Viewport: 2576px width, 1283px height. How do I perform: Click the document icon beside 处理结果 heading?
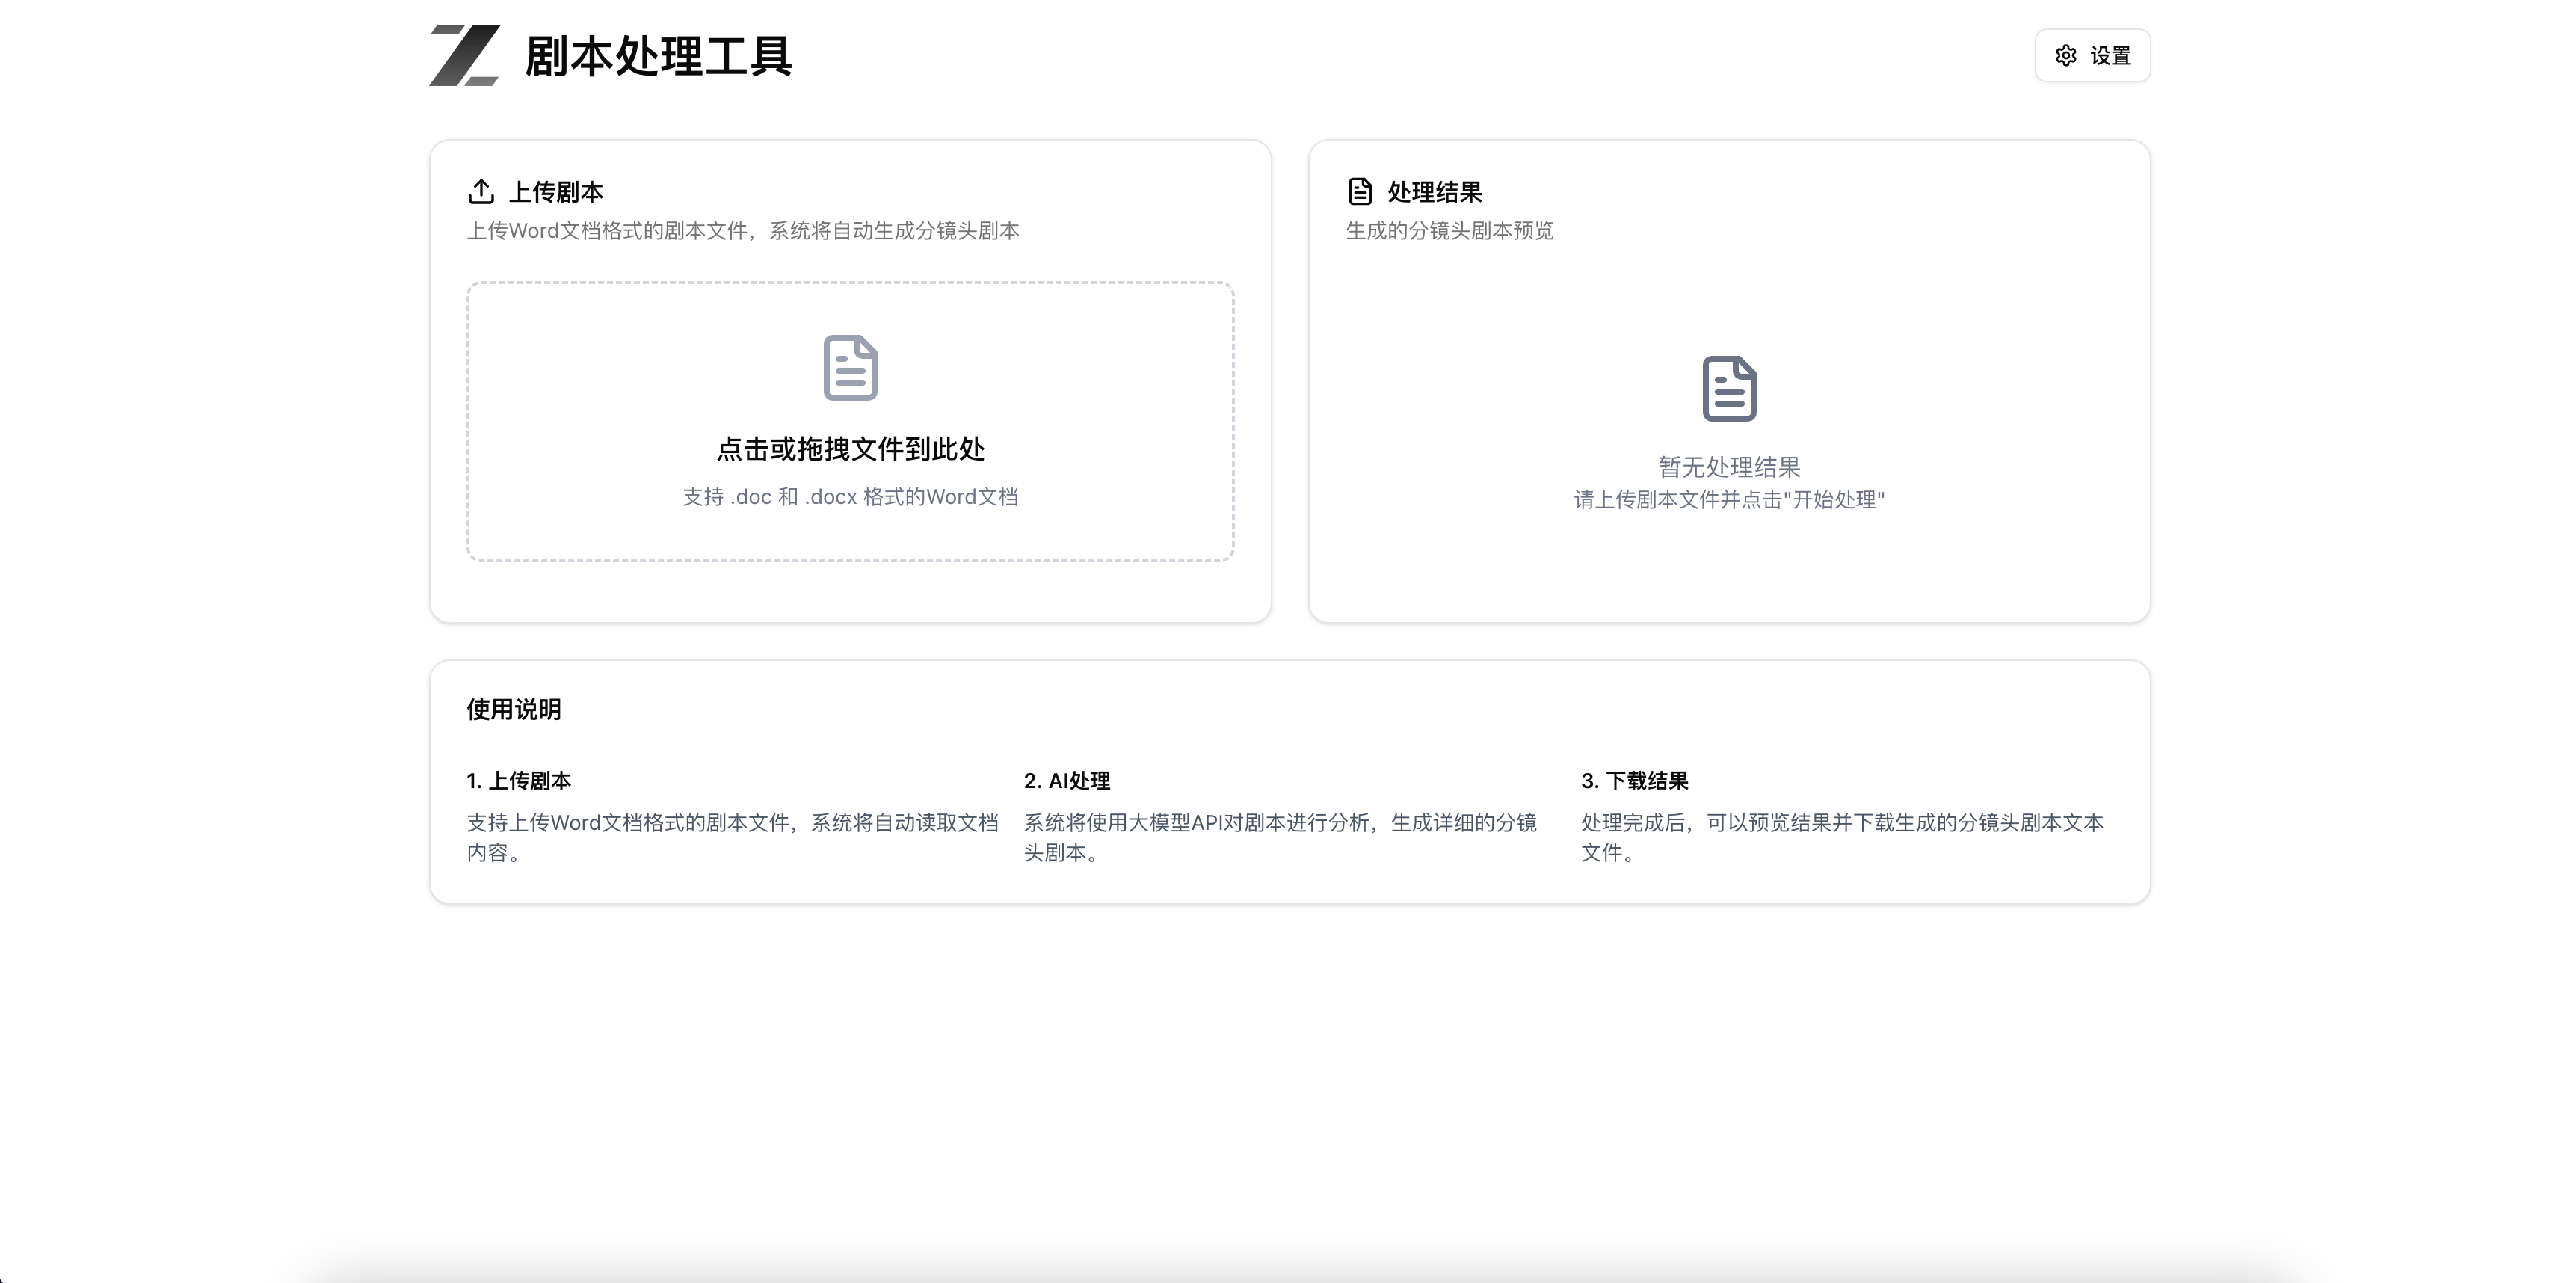point(1360,191)
